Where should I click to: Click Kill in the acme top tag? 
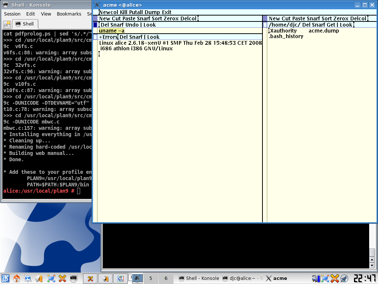[123, 12]
